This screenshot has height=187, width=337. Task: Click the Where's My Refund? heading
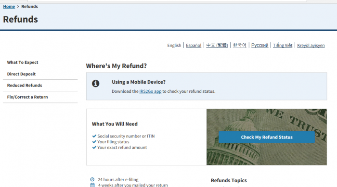pos(117,66)
